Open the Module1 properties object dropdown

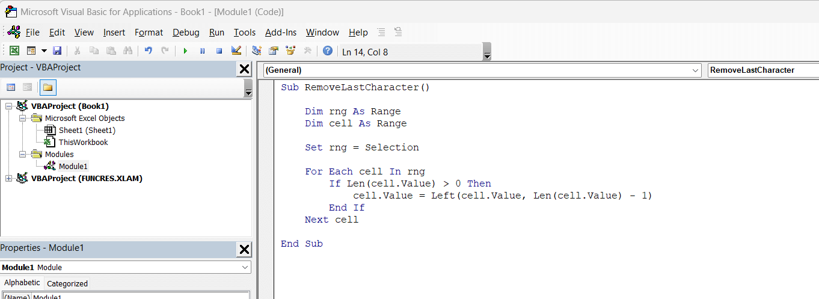coord(245,267)
